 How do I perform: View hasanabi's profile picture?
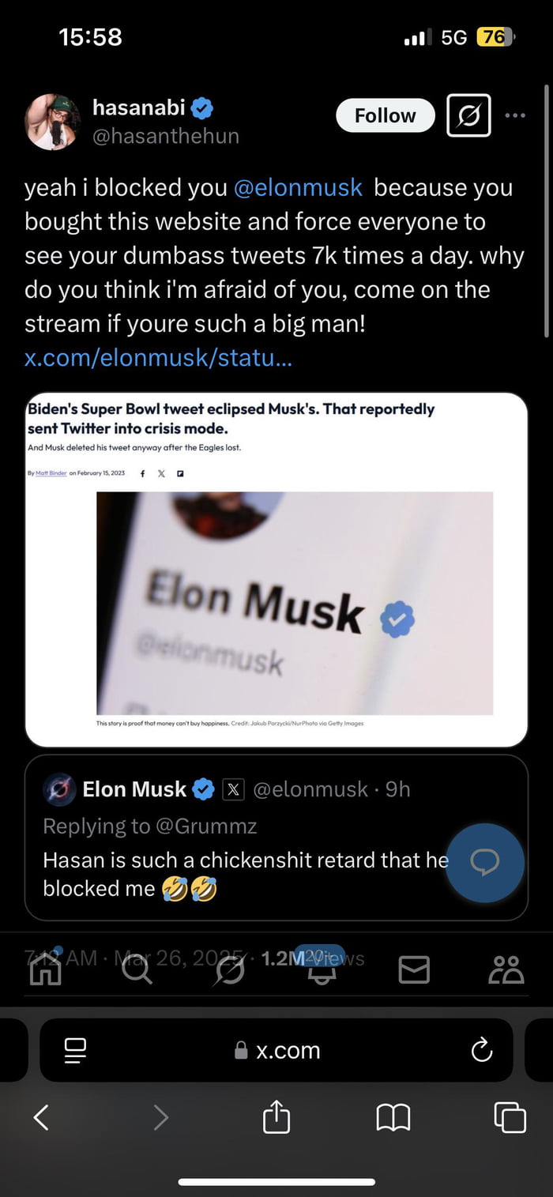(x=52, y=121)
